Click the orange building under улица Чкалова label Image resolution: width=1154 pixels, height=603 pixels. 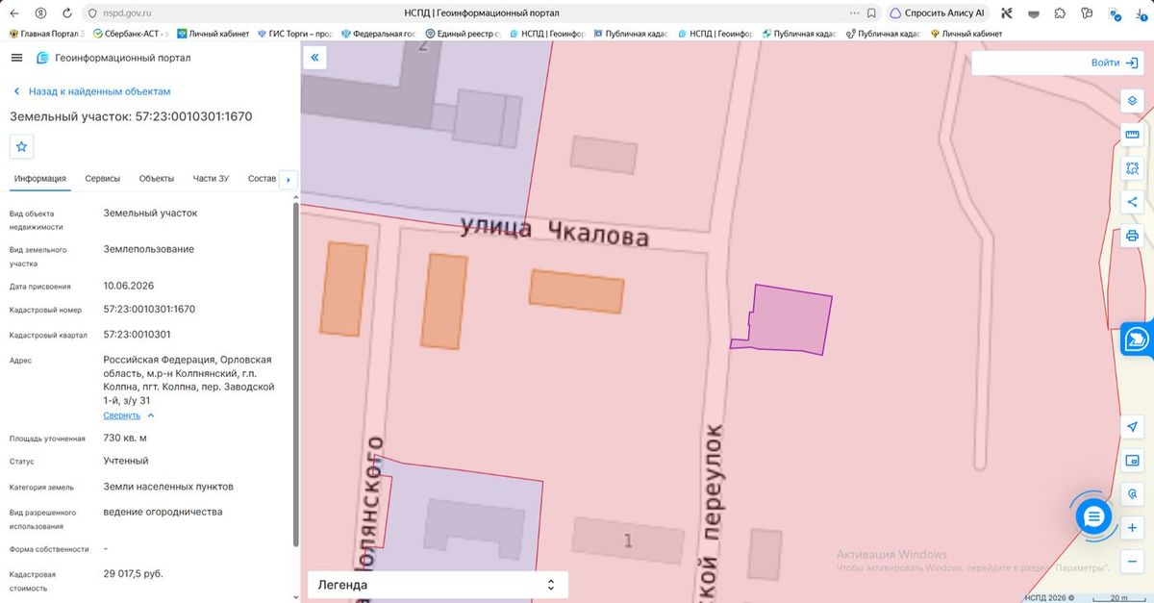pyautogui.click(x=576, y=291)
